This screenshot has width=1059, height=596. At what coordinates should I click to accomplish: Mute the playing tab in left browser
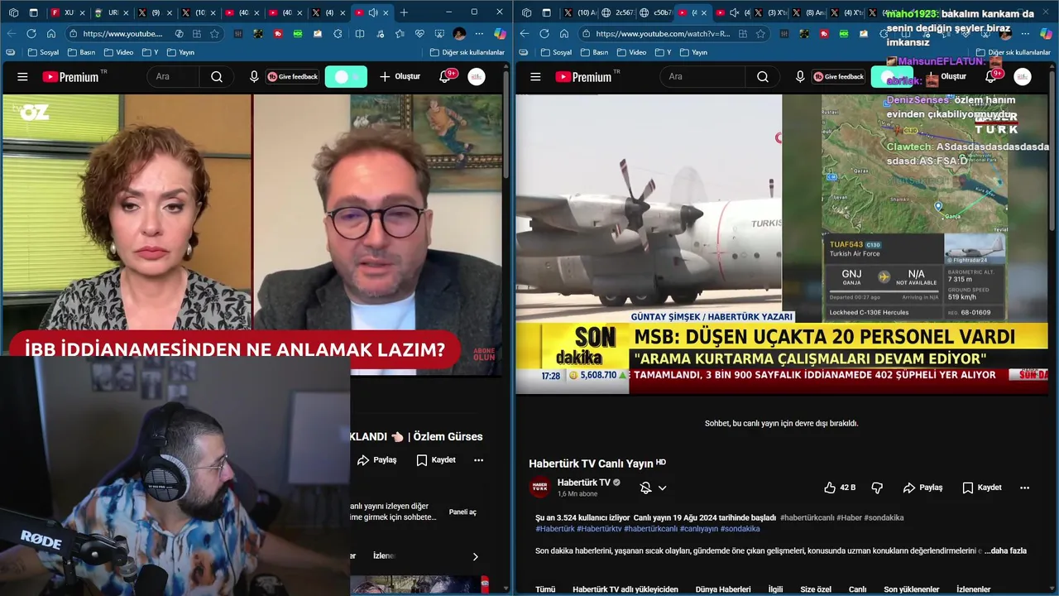(373, 12)
